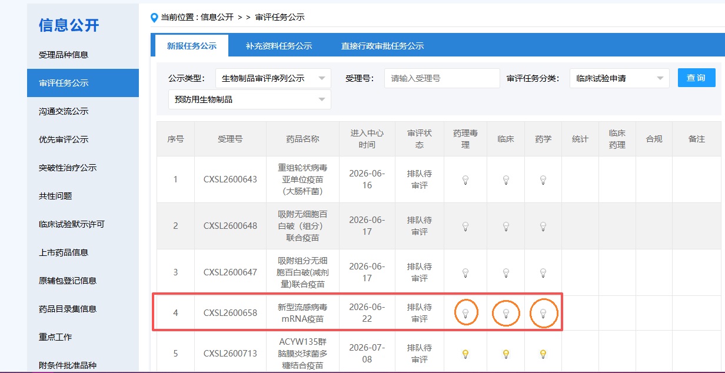The image size is (725, 373).
Task: Switch to the 补充资料任务公示 tab
Action: pos(279,46)
